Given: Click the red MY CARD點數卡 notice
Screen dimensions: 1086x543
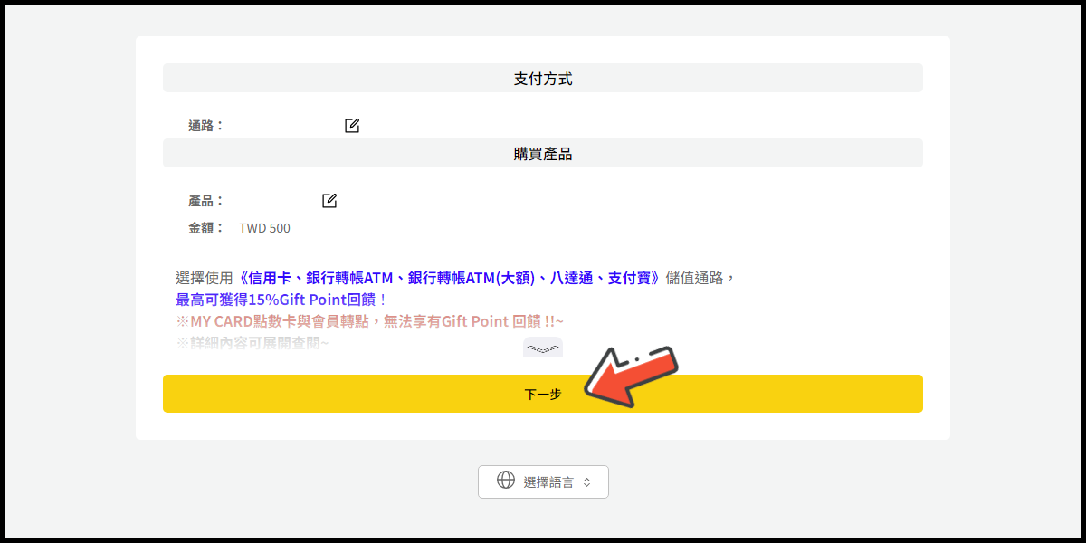Looking at the screenshot, I should tap(369, 321).
